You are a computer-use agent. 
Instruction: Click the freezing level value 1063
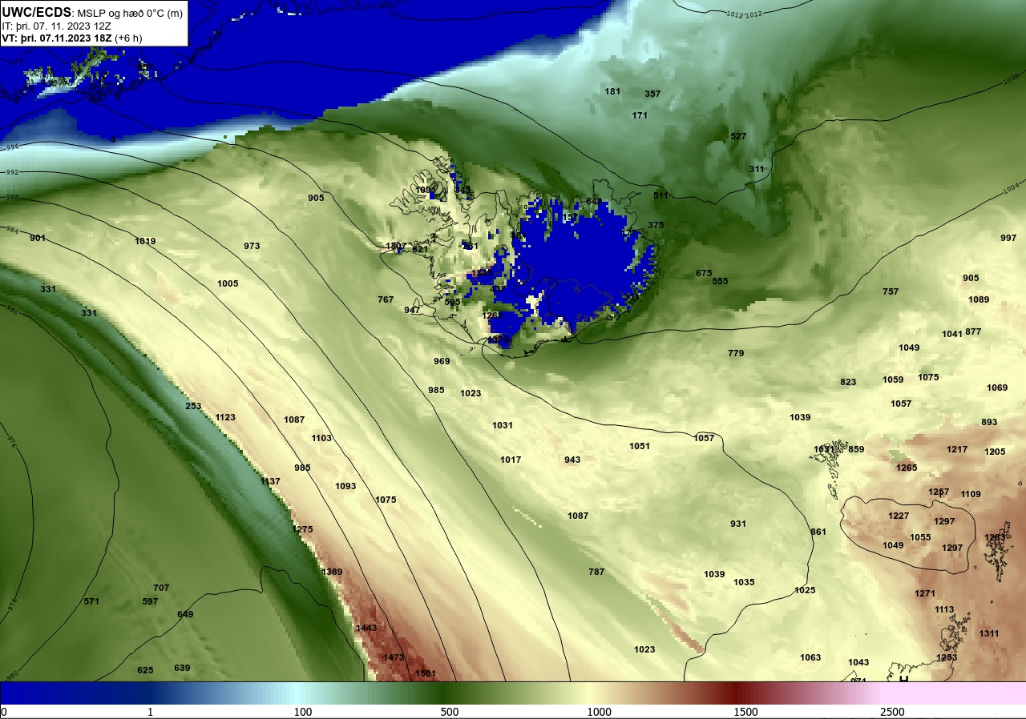pyautogui.click(x=810, y=657)
